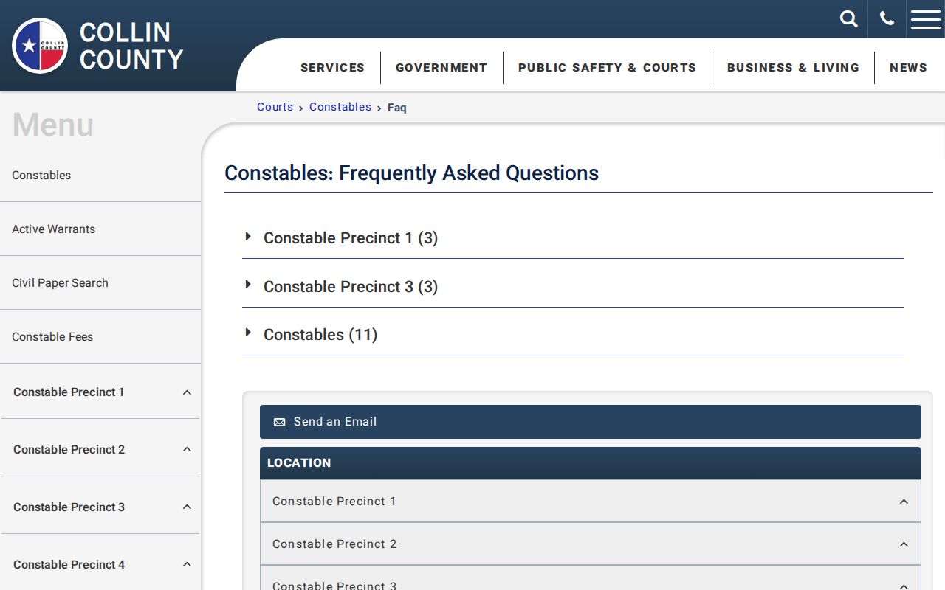945x590 pixels.
Task: Open the Services navigation menu
Action: [332, 68]
